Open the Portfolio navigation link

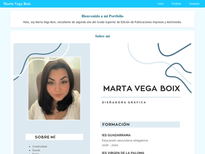(176, 4)
